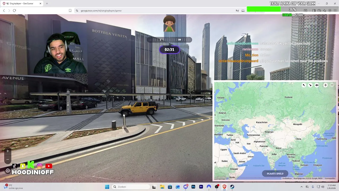Open Outlook from the taskbar

[178, 187]
